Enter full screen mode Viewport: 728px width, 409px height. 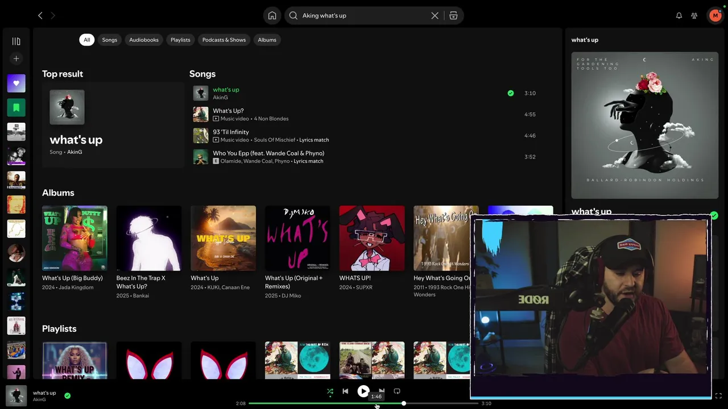click(718, 395)
